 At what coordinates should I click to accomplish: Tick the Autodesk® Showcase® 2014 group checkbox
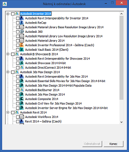[x=13, y=54]
